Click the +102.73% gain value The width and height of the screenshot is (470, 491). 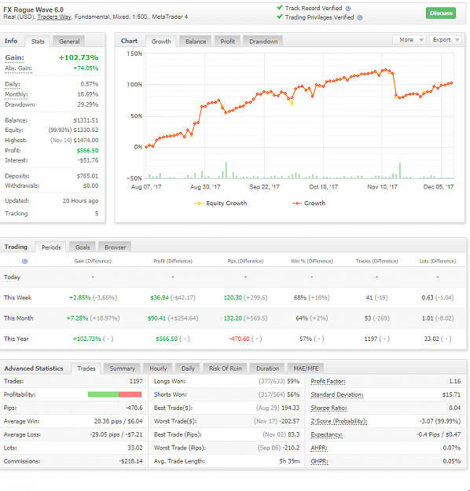[x=79, y=57]
